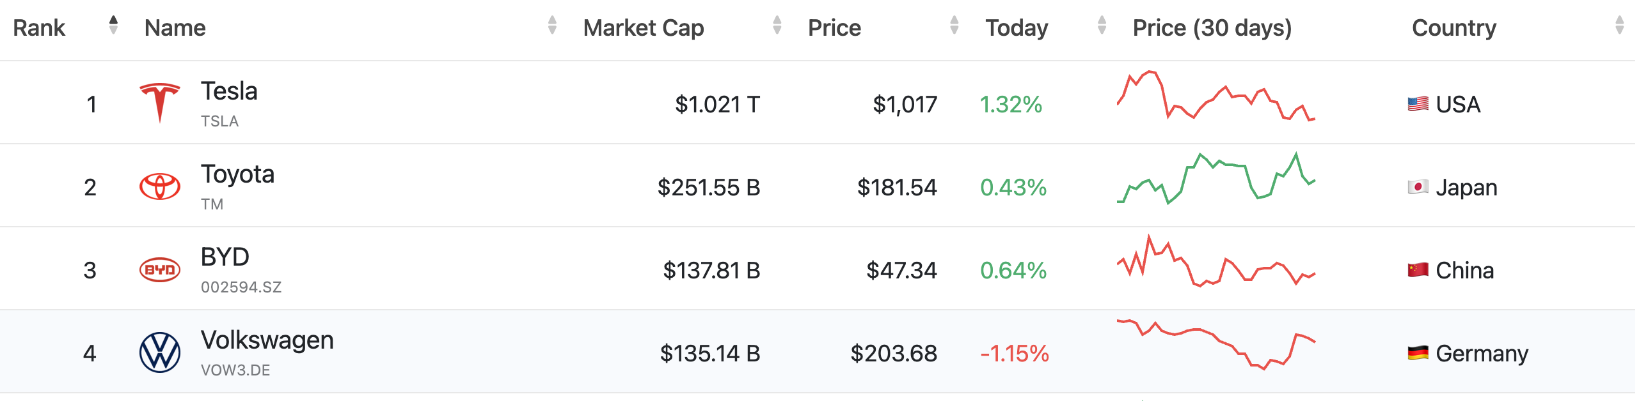Click the Tesla logo icon
The image size is (1639, 401).
pyautogui.click(x=159, y=102)
